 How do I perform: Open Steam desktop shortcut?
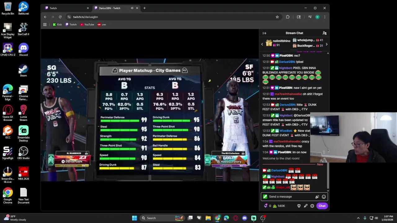[23, 70]
